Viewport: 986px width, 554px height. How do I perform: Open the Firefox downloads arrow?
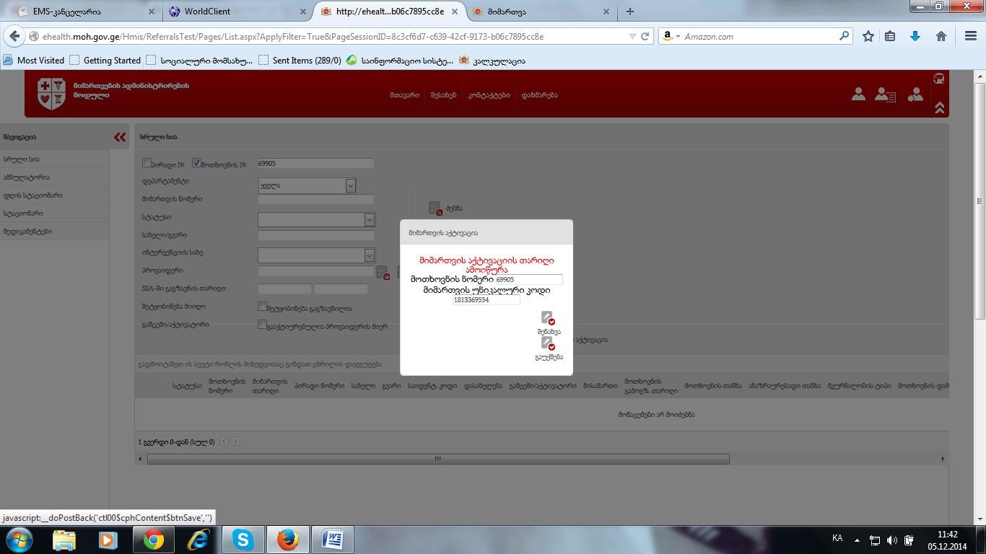pos(915,36)
